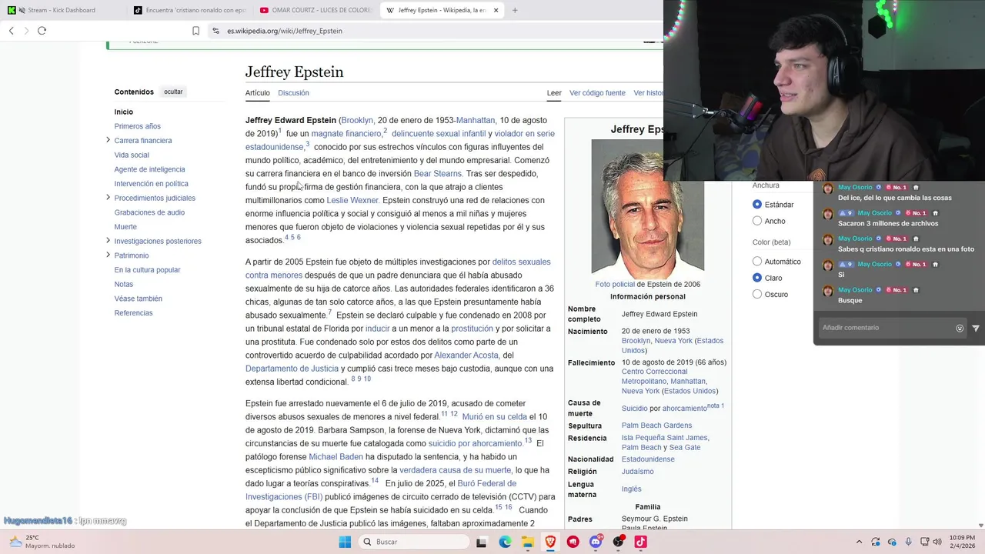Screen dimensions: 985x554
Task: Go to Véase también section
Action: [139, 299]
